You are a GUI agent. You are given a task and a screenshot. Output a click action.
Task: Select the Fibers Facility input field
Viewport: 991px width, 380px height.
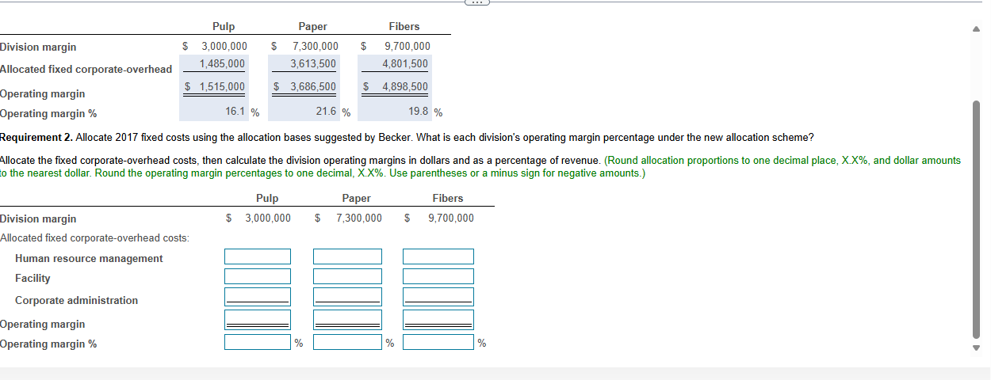438,276
